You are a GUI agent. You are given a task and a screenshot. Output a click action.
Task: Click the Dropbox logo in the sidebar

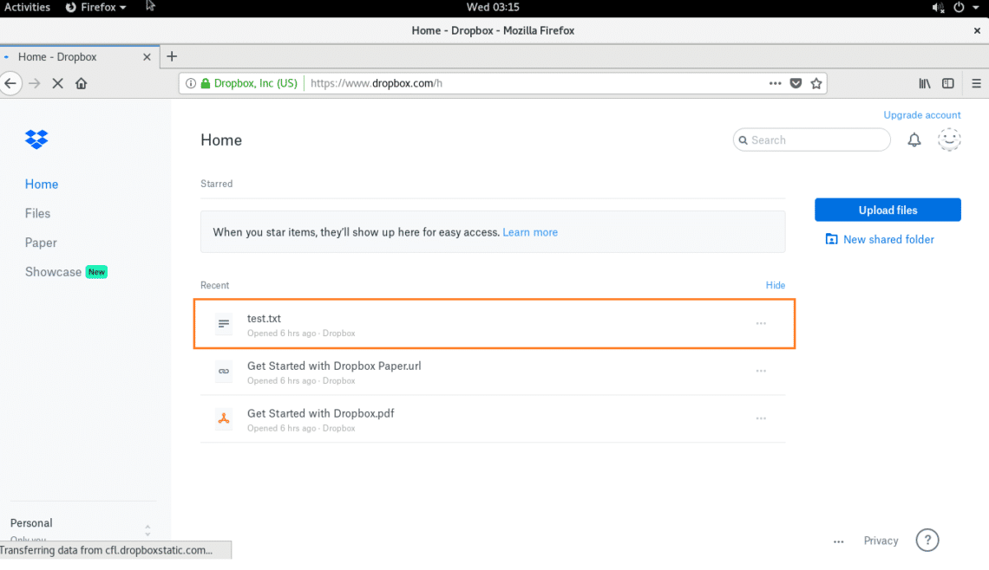tap(36, 139)
